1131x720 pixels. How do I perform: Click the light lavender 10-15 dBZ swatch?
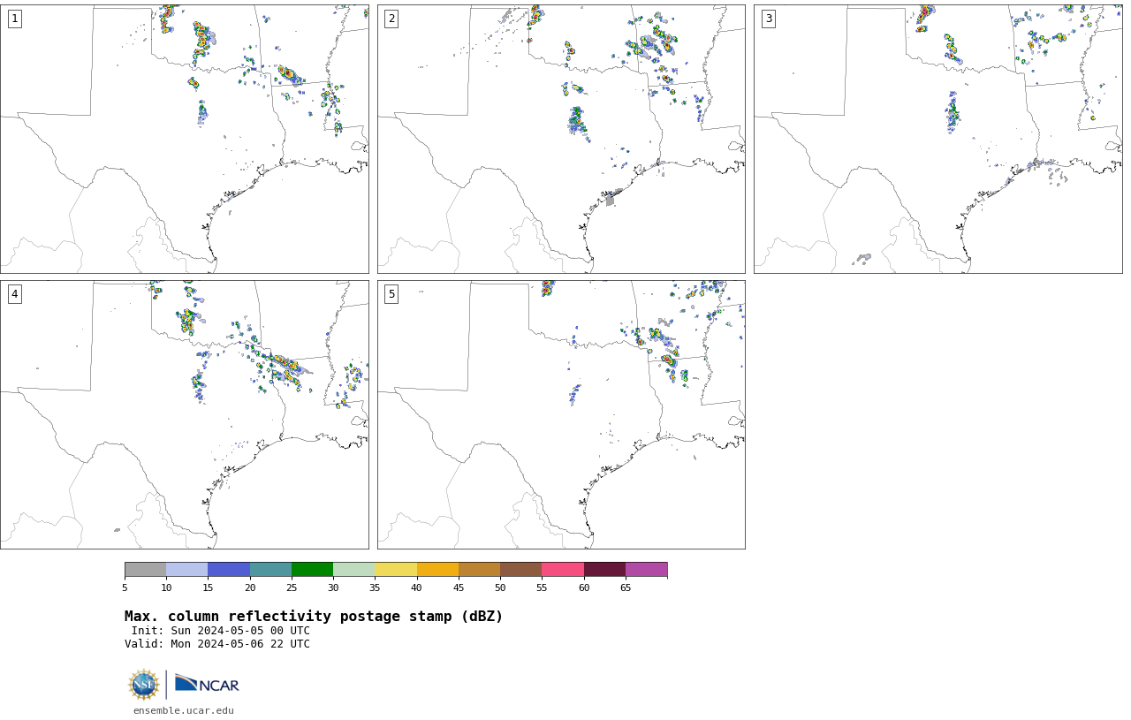[187, 569]
